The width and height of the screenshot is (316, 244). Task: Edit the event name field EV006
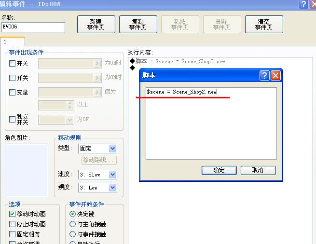[x=33, y=27]
